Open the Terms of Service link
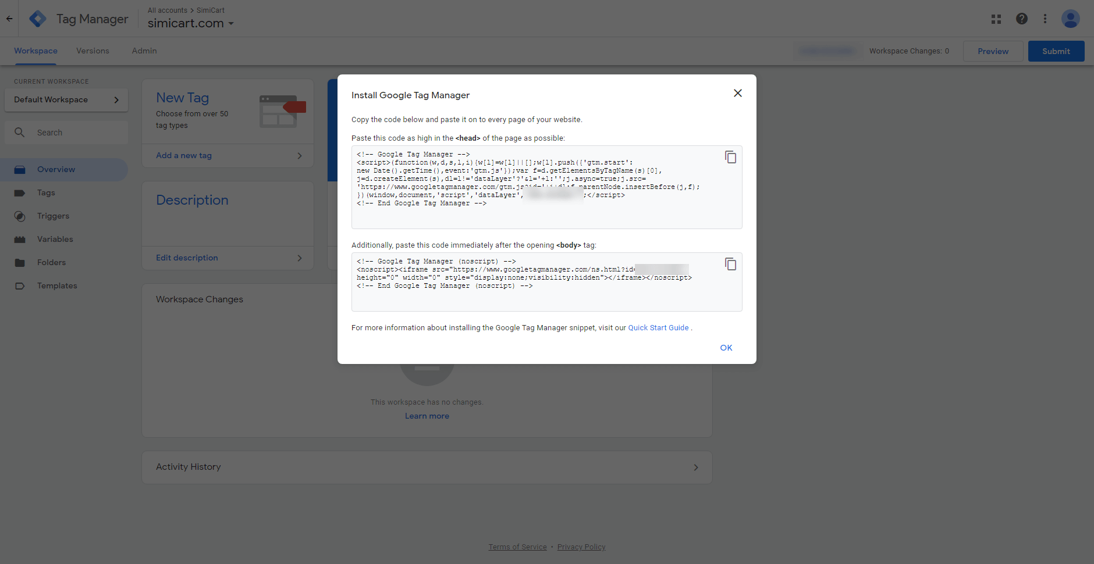The width and height of the screenshot is (1094, 564). click(517, 547)
